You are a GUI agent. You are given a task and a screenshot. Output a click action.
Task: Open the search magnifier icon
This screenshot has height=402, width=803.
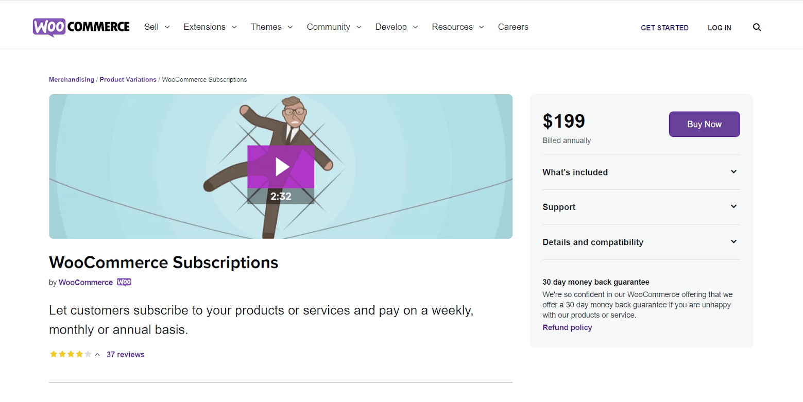click(757, 27)
